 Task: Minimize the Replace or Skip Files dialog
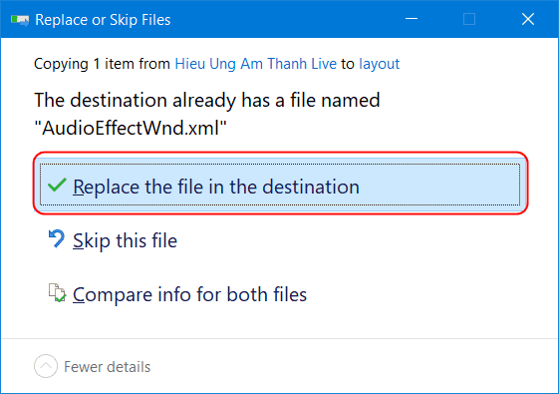click(x=412, y=19)
